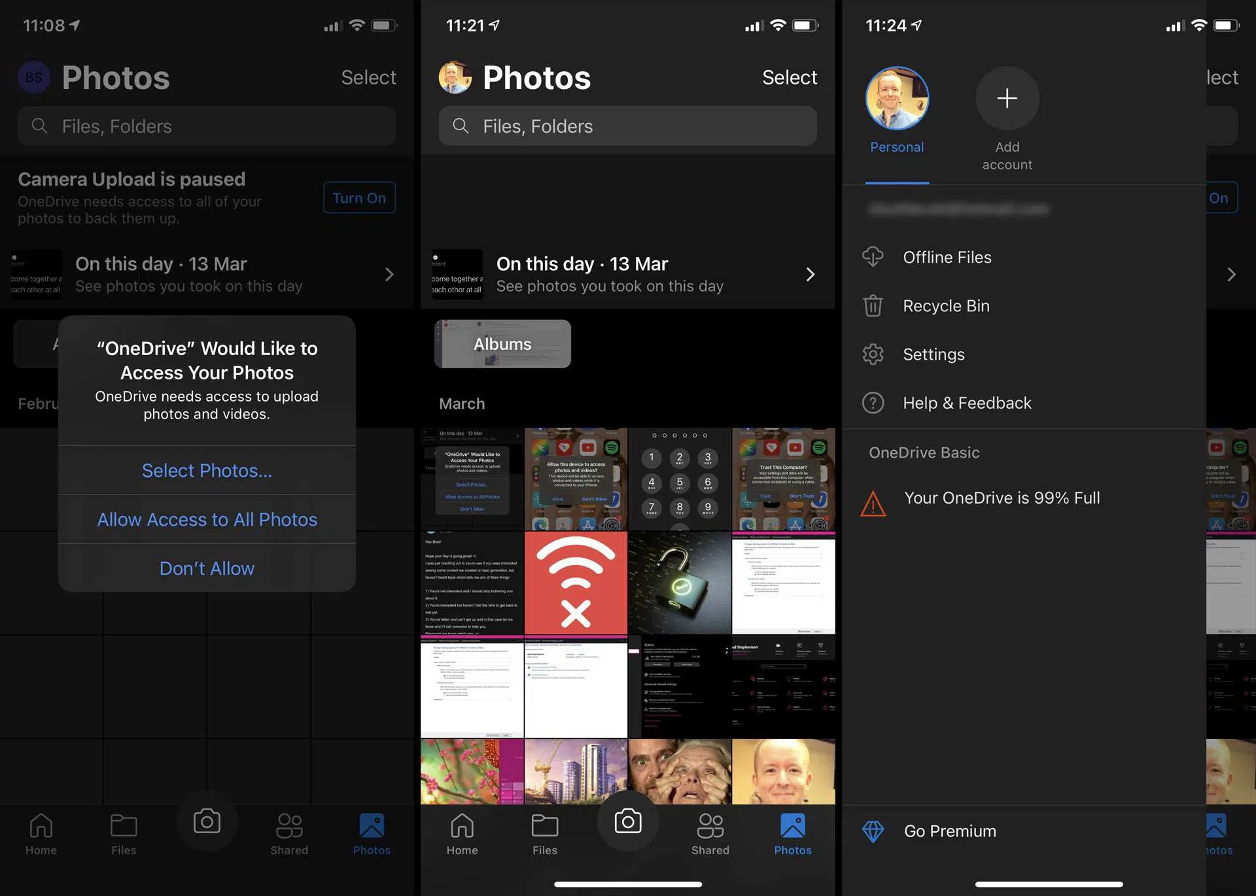Image resolution: width=1256 pixels, height=896 pixels.
Task: Tap Add account plus icon
Action: point(1007,98)
